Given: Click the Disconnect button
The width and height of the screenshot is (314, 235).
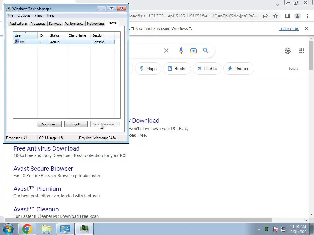Looking at the screenshot, I should (49, 124).
